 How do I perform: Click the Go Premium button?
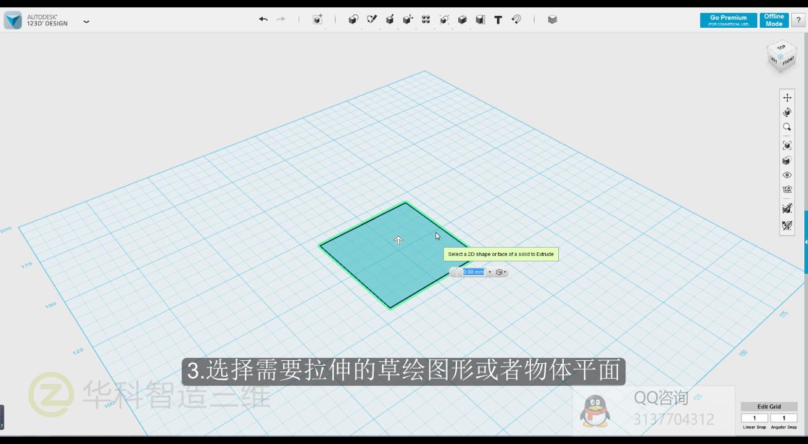tap(728, 20)
